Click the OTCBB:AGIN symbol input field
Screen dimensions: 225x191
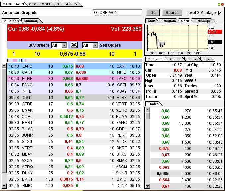point(117,13)
